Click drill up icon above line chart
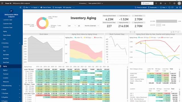The height and width of the screenshot is (102, 182). coord(131,32)
